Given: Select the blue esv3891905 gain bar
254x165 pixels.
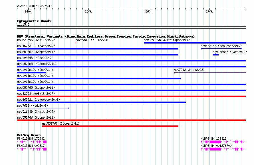Looking at the screenshot, I should [x=195, y=43].
